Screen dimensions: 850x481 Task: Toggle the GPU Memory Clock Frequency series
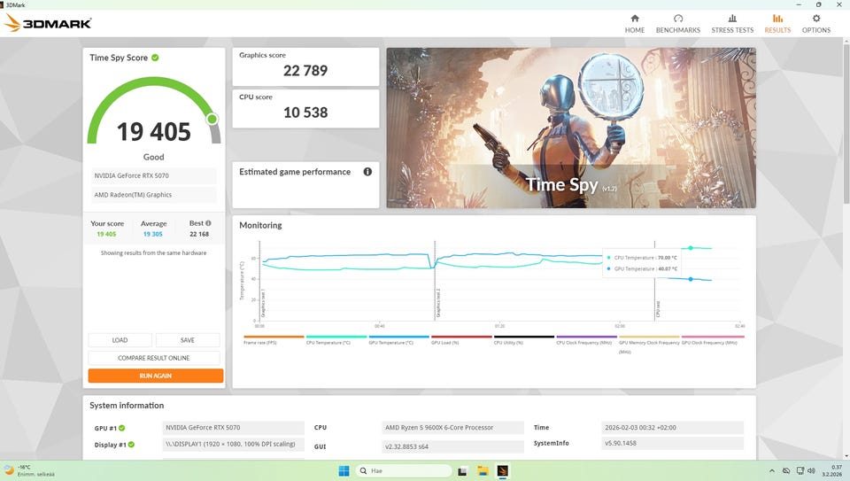point(649,344)
